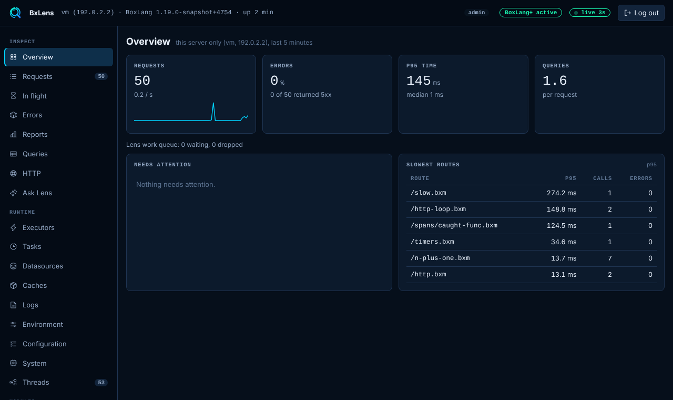Click the Queries table icon
673x400 pixels.
(13, 154)
